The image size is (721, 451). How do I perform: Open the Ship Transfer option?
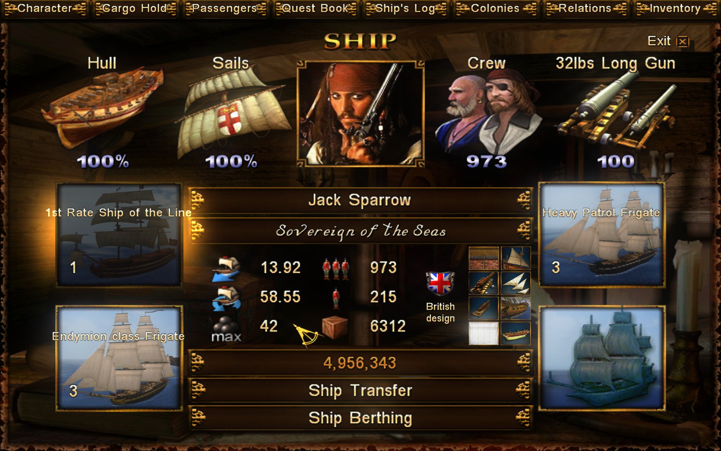(x=360, y=390)
